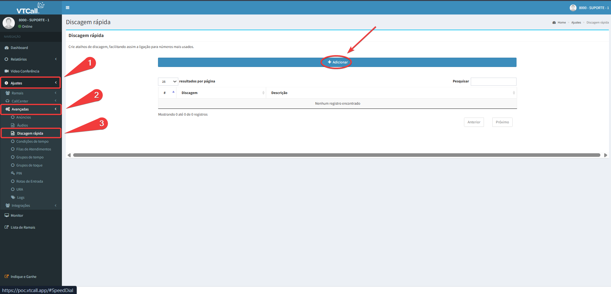Open Video Conferência from the sidebar
The image size is (611, 294).
25,71
